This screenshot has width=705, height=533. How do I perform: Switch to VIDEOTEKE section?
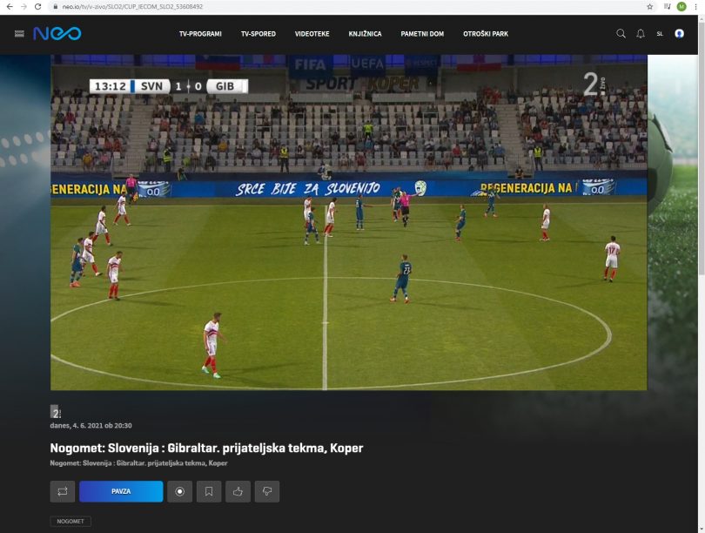pos(312,34)
